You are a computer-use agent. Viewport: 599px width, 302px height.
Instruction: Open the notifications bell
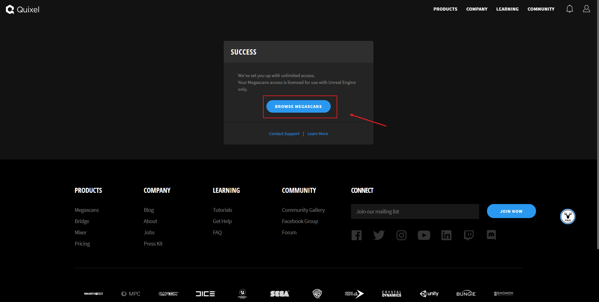570,9
